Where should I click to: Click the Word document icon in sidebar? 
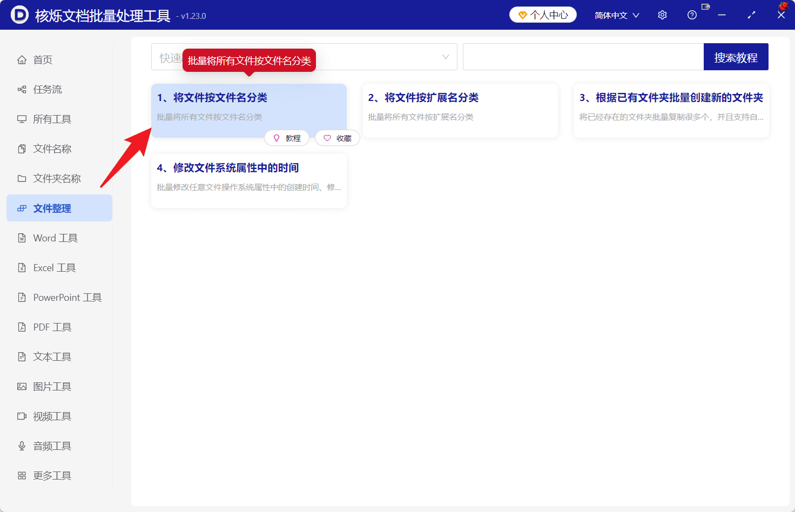pos(22,238)
